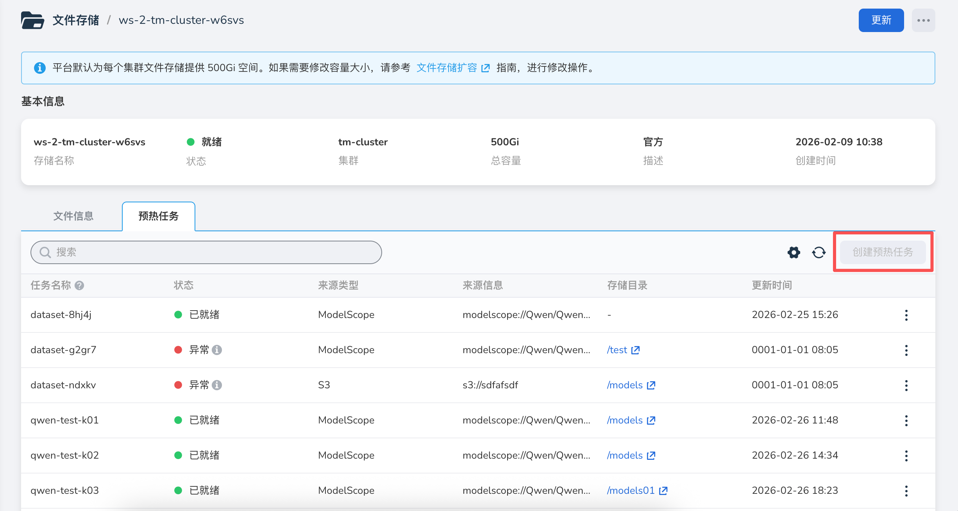Image resolution: width=958 pixels, height=511 pixels.
Task: Switch to the 文件信息 tab
Action: 73,216
